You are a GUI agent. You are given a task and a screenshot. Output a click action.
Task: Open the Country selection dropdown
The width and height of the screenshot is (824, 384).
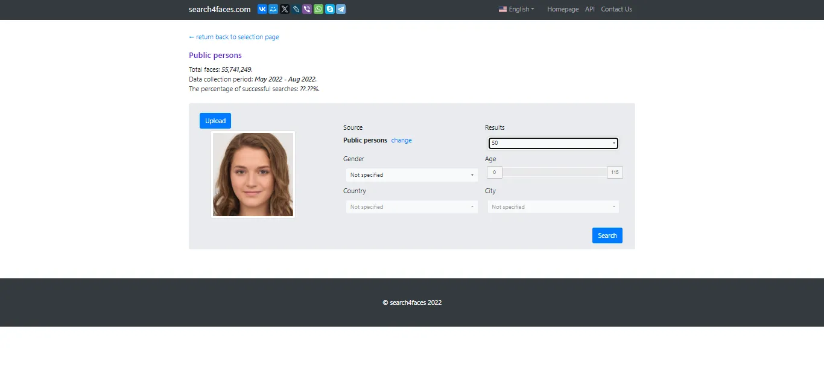pos(411,206)
